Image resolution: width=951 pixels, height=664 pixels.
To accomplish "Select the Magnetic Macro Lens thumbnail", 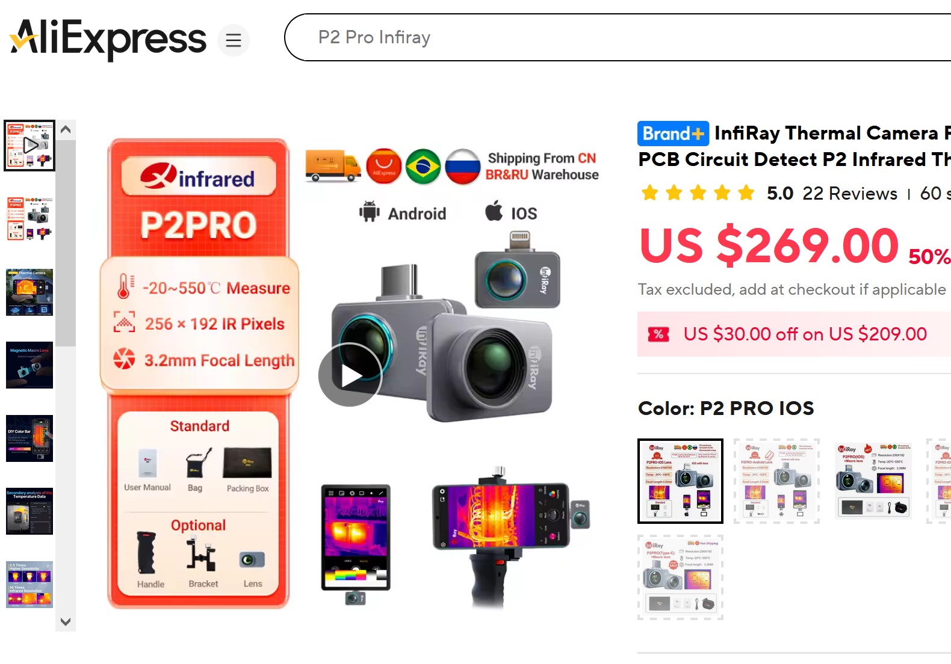I will [x=29, y=365].
